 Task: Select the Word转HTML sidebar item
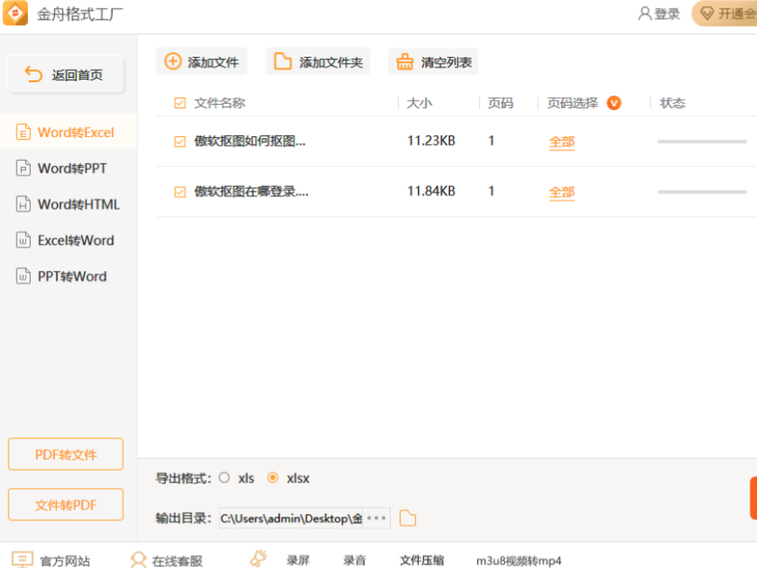click(68, 204)
